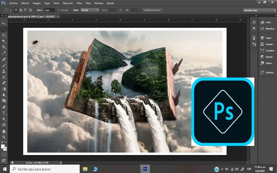Viewport: 277px width, 173px height.
Task: Open the Aspectos esen. workspace dropdown
Action: click(259, 10)
